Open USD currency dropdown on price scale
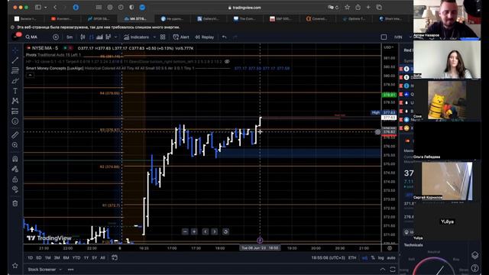 389,47
